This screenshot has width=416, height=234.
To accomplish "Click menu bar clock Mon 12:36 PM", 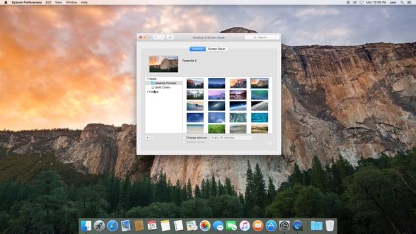I will click(376, 3).
